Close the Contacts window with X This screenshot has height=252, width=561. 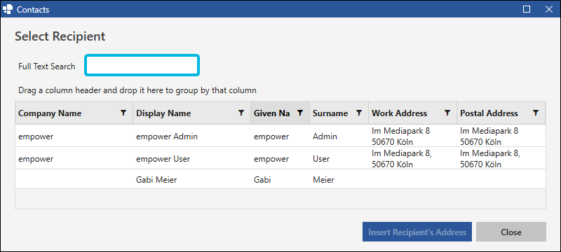549,9
